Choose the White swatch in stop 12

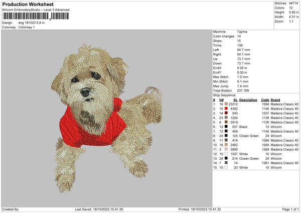pos(226,153)
